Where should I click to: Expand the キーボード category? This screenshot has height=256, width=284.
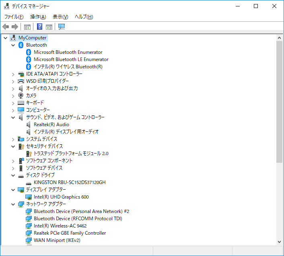click(x=13, y=103)
